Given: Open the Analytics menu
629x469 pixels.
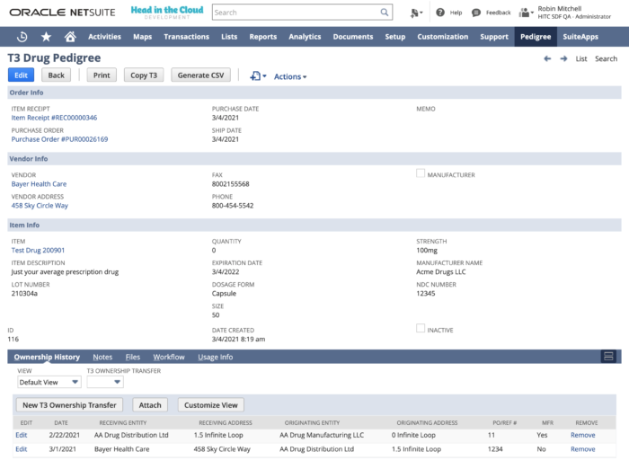Looking at the screenshot, I should pyautogui.click(x=305, y=37).
